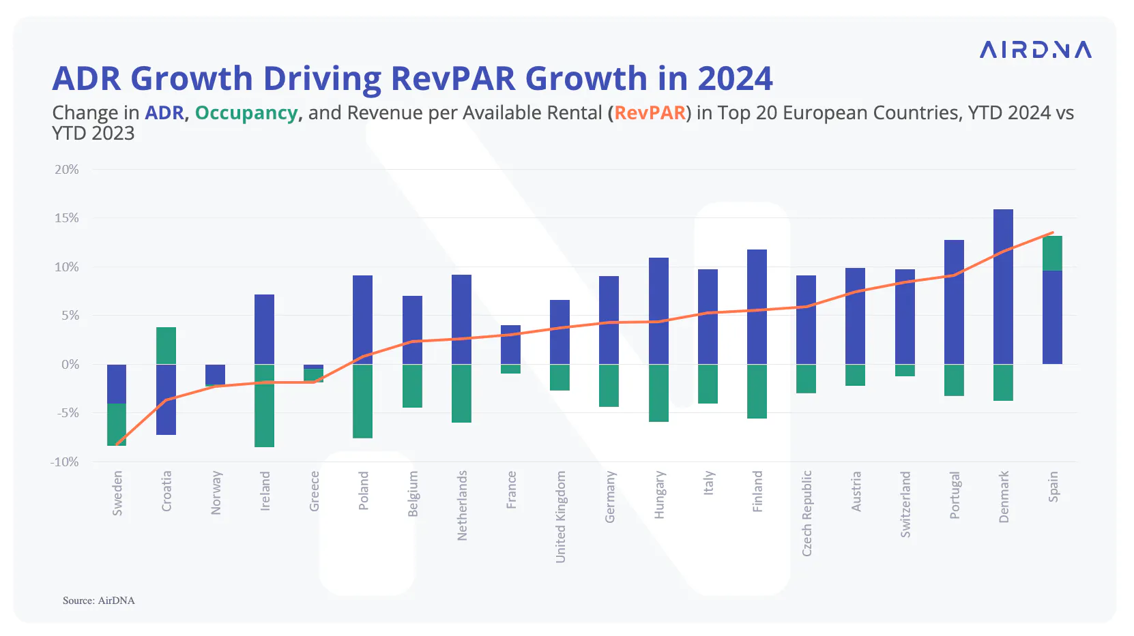Click the blue 'ADR' word in subtitle
The height and width of the screenshot is (636, 1134).
[x=164, y=112]
